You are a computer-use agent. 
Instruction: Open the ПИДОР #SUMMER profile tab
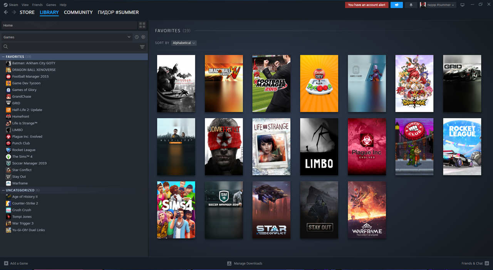[x=118, y=12]
